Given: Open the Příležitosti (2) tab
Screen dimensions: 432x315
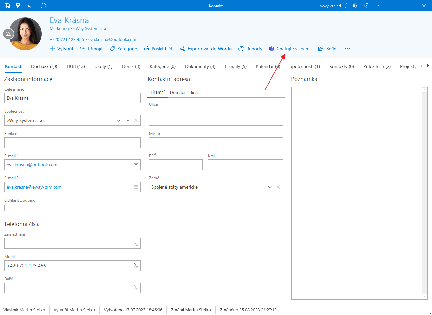Looking at the screenshot, I should (377, 66).
